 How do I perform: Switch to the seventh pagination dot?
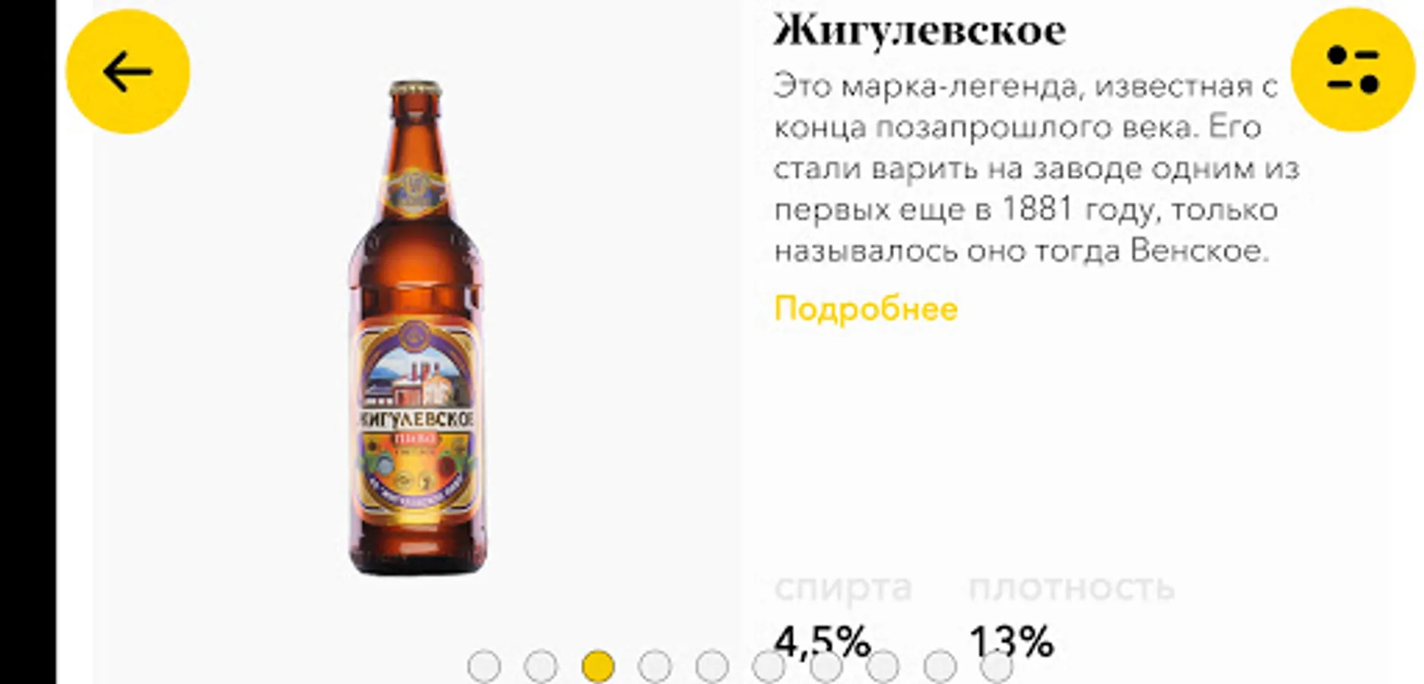pyautogui.click(x=826, y=667)
